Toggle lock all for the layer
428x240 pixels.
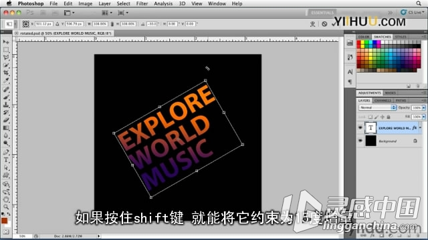click(x=389, y=117)
